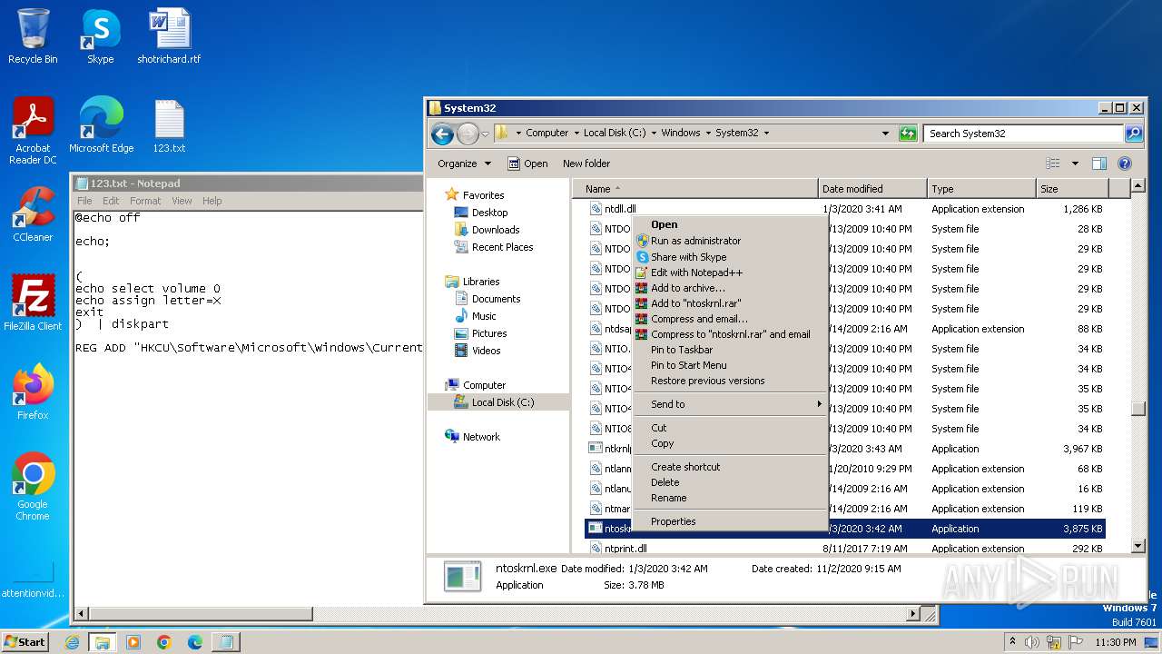Click the Search System32 field
Viewport: 1162px width, 654px height.
[1024, 133]
